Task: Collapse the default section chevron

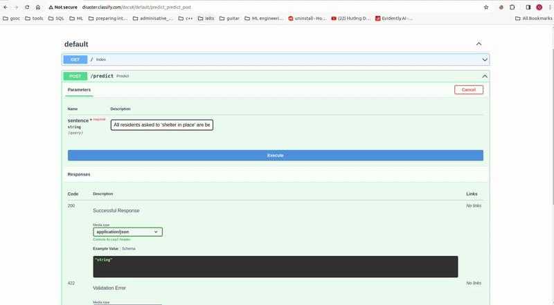Action: 479,44
